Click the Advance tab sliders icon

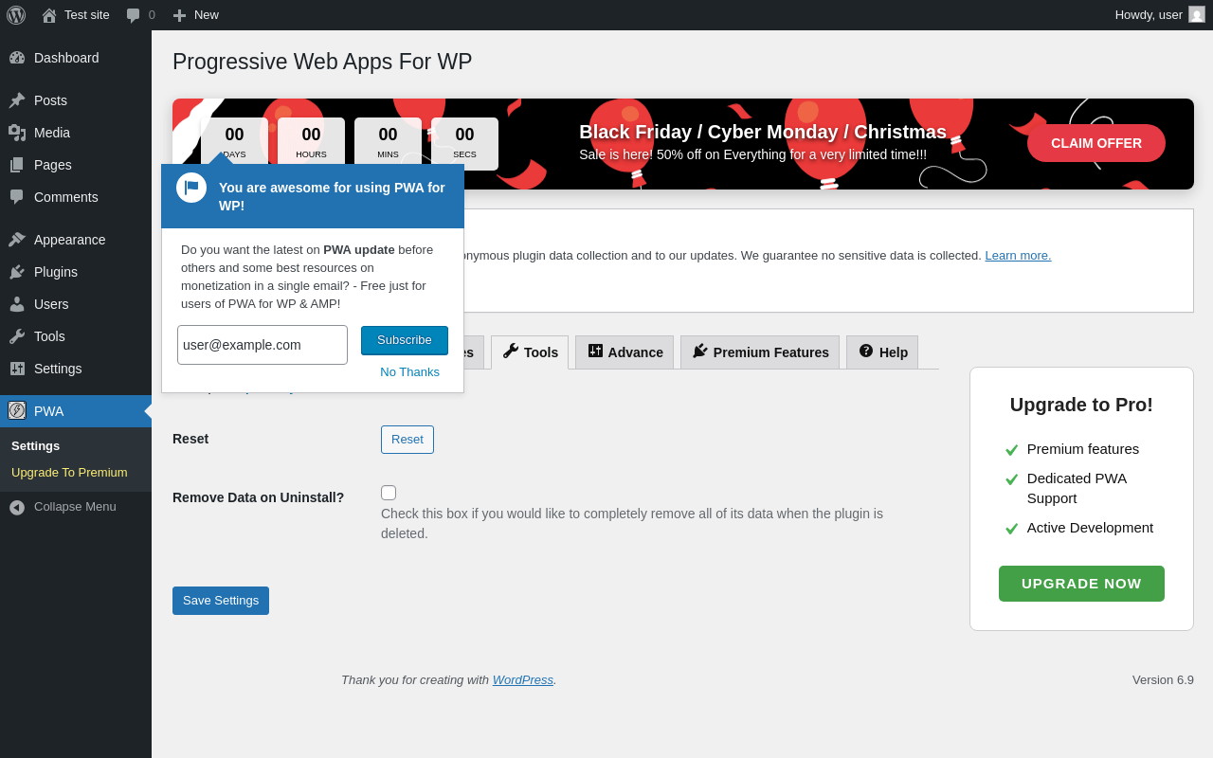[x=595, y=351]
